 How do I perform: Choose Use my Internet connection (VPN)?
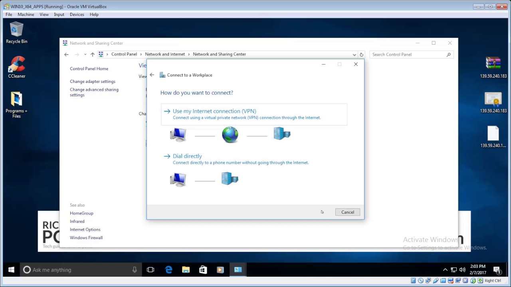click(254, 114)
